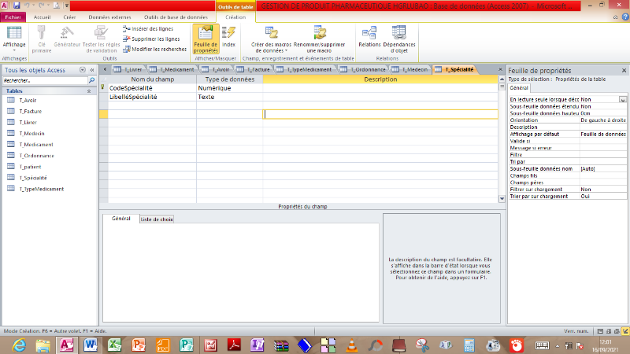Click the Rechercher search field
Image resolution: width=630 pixels, height=354 pixels.
(x=43, y=80)
